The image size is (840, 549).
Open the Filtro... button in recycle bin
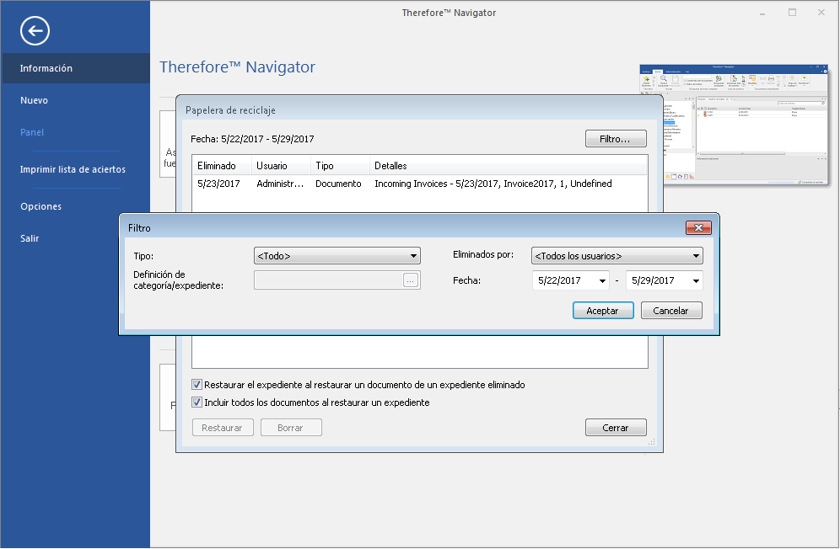coord(616,139)
